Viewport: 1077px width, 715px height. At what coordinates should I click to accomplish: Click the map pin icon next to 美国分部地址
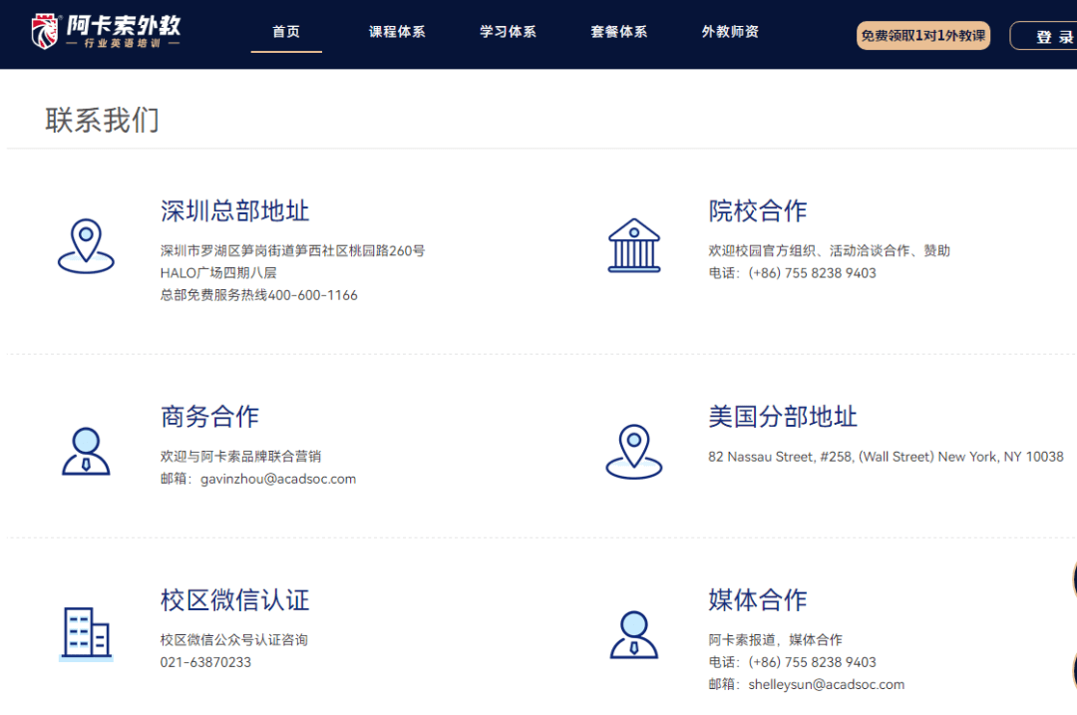point(635,454)
